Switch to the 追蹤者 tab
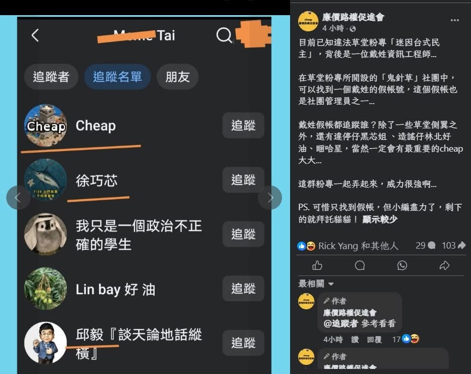 [51, 77]
